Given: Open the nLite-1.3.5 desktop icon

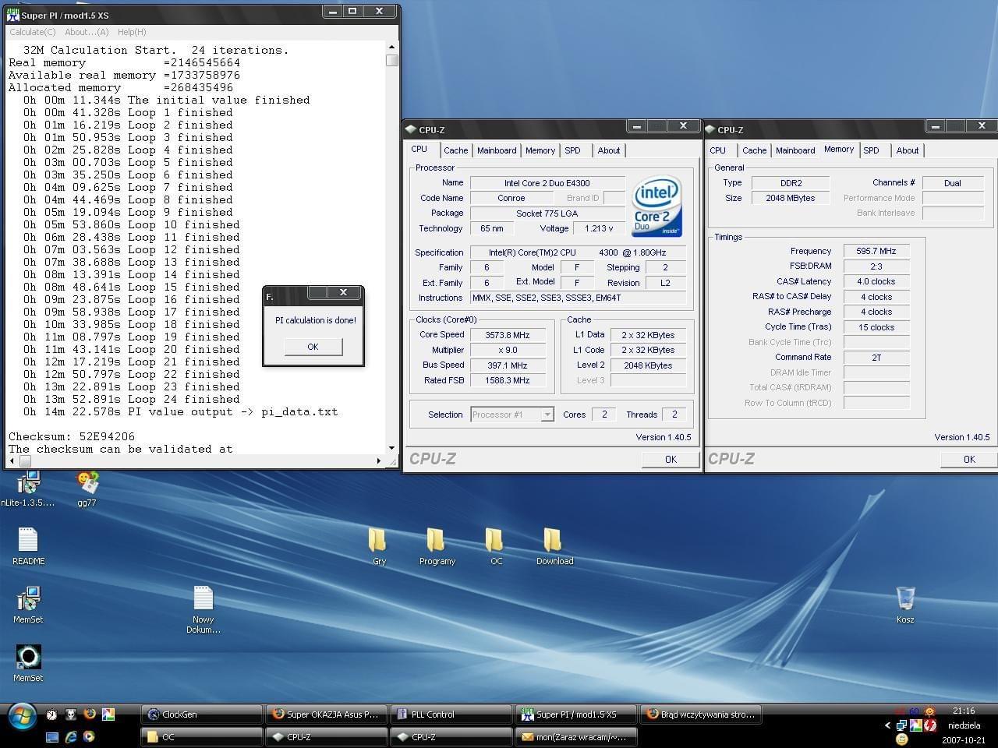Looking at the screenshot, I should (28, 485).
